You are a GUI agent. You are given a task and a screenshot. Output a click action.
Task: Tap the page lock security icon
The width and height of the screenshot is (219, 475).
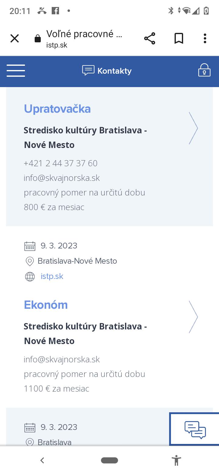point(38,39)
